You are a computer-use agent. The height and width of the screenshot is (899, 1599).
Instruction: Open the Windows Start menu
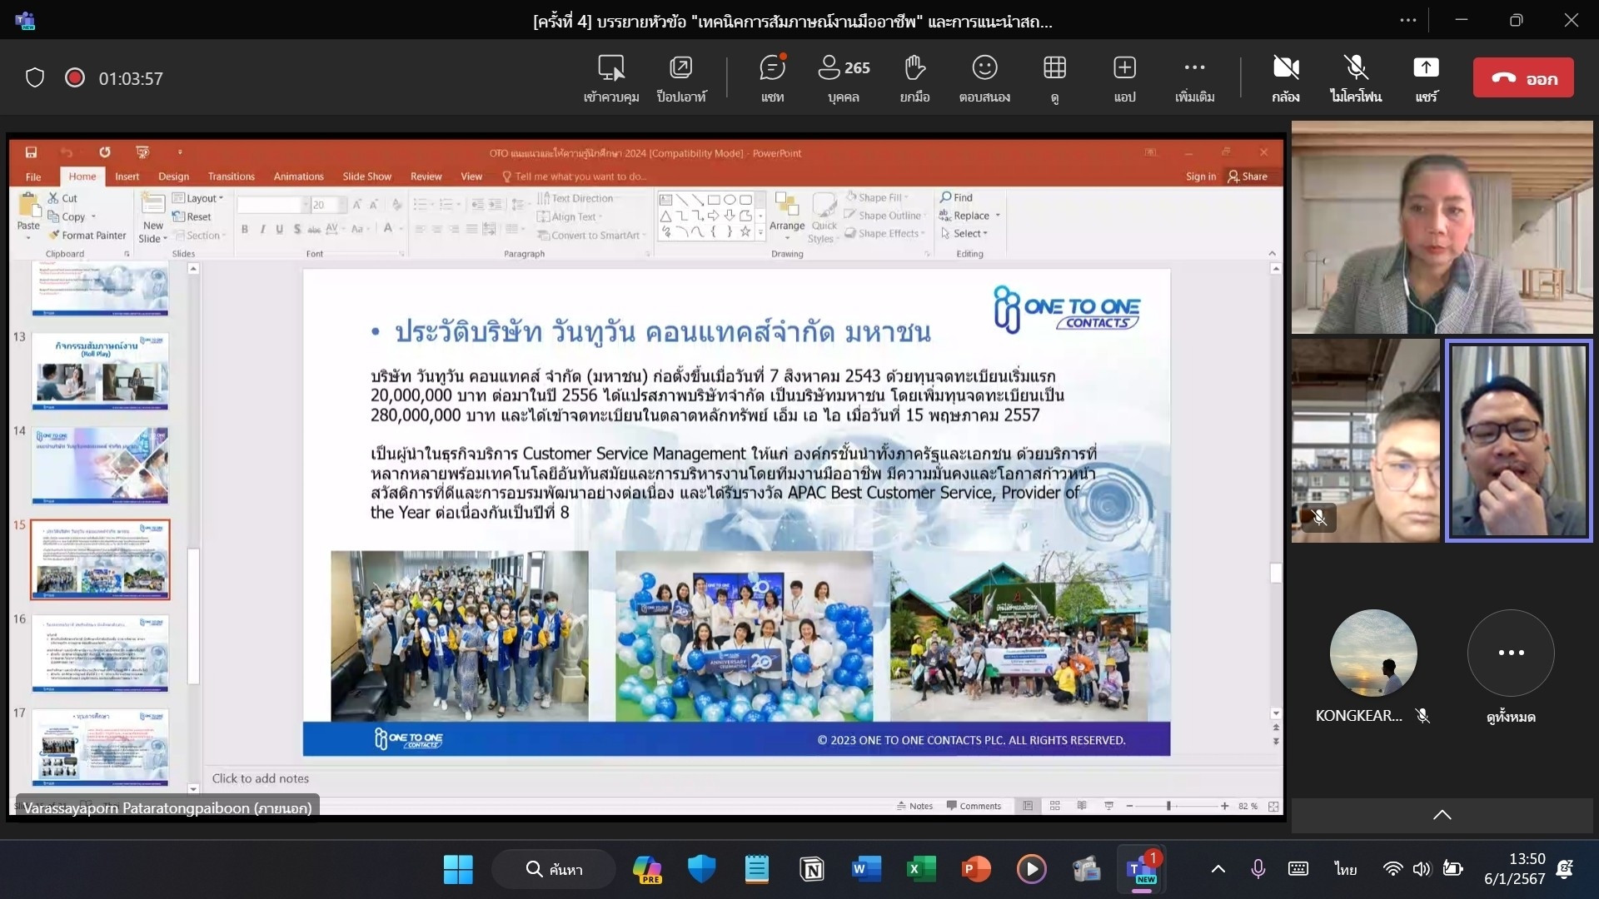pos(458,869)
